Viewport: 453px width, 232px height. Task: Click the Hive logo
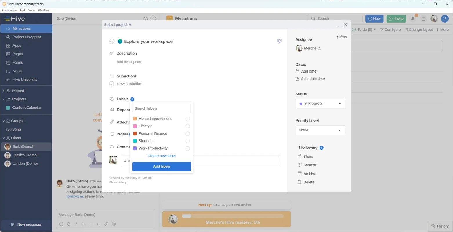15,19
